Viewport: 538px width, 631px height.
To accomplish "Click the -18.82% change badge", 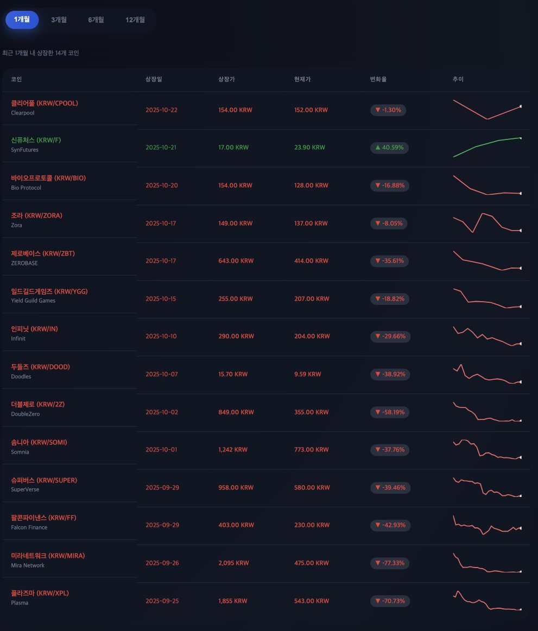I will (390, 298).
